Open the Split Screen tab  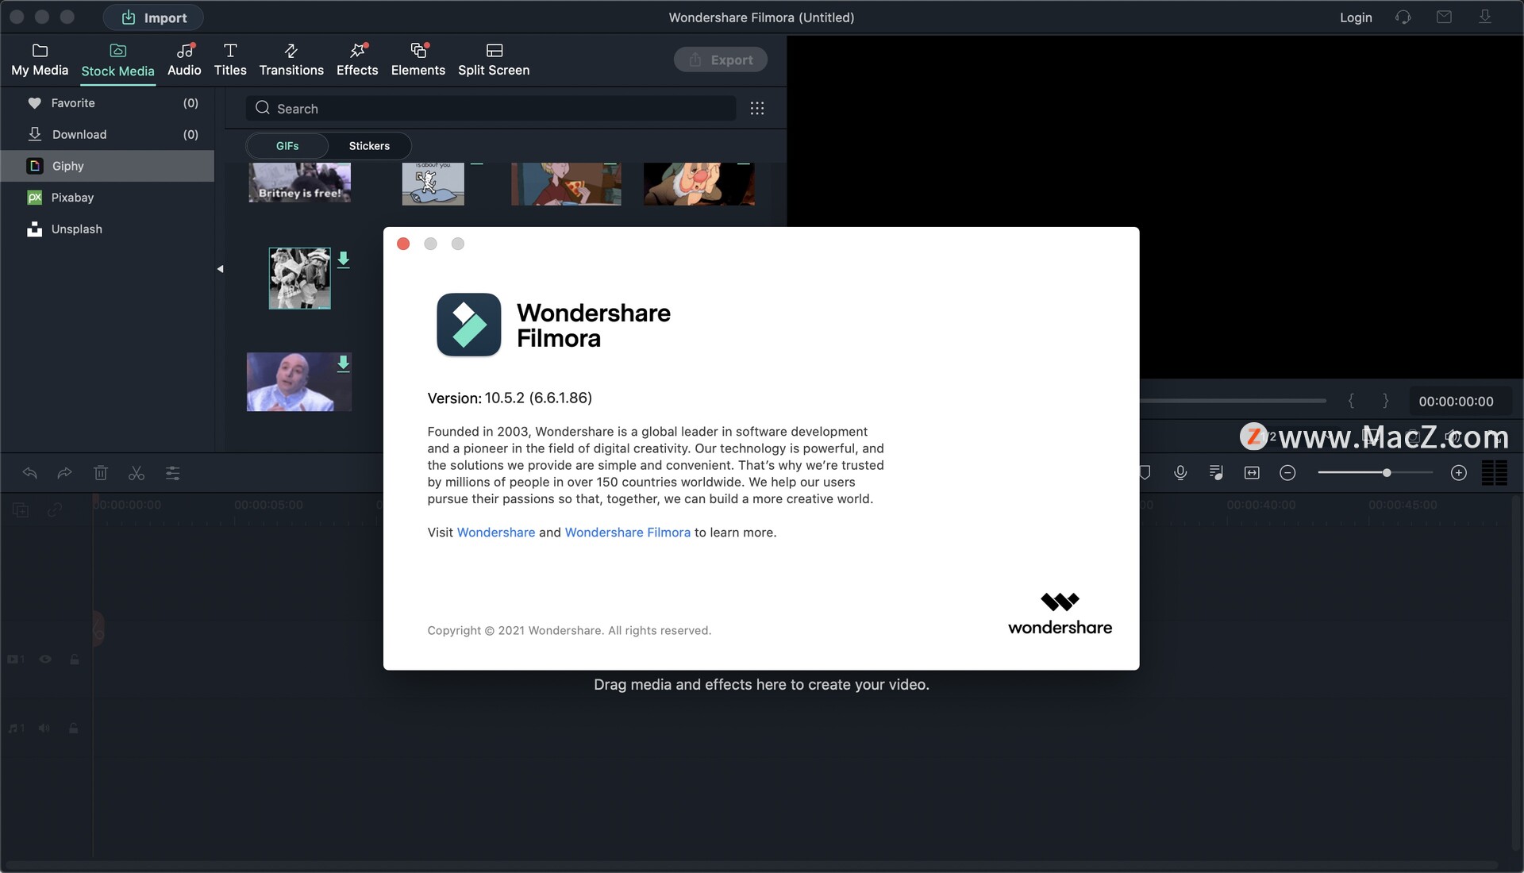[494, 60]
